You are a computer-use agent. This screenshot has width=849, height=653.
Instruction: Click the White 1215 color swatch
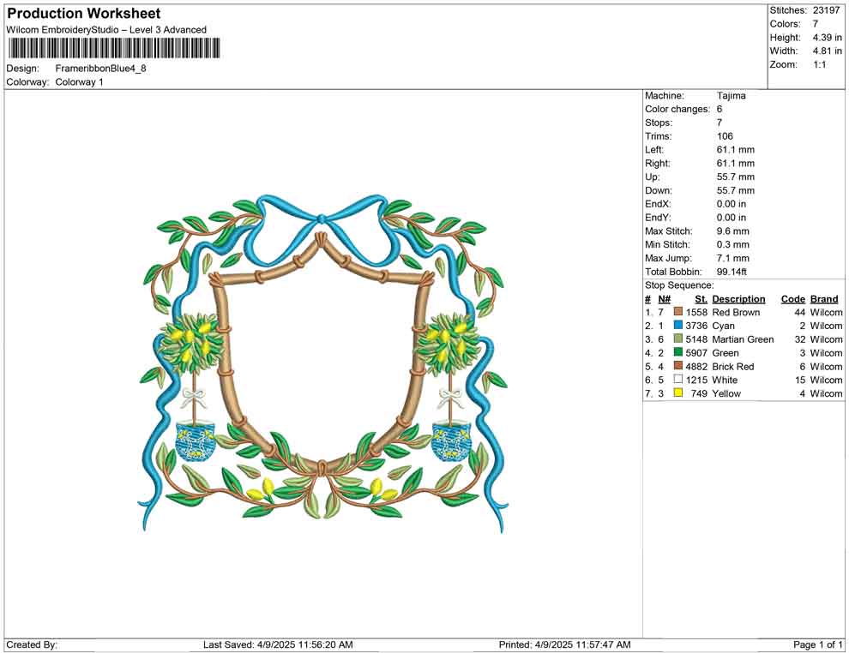click(x=677, y=380)
